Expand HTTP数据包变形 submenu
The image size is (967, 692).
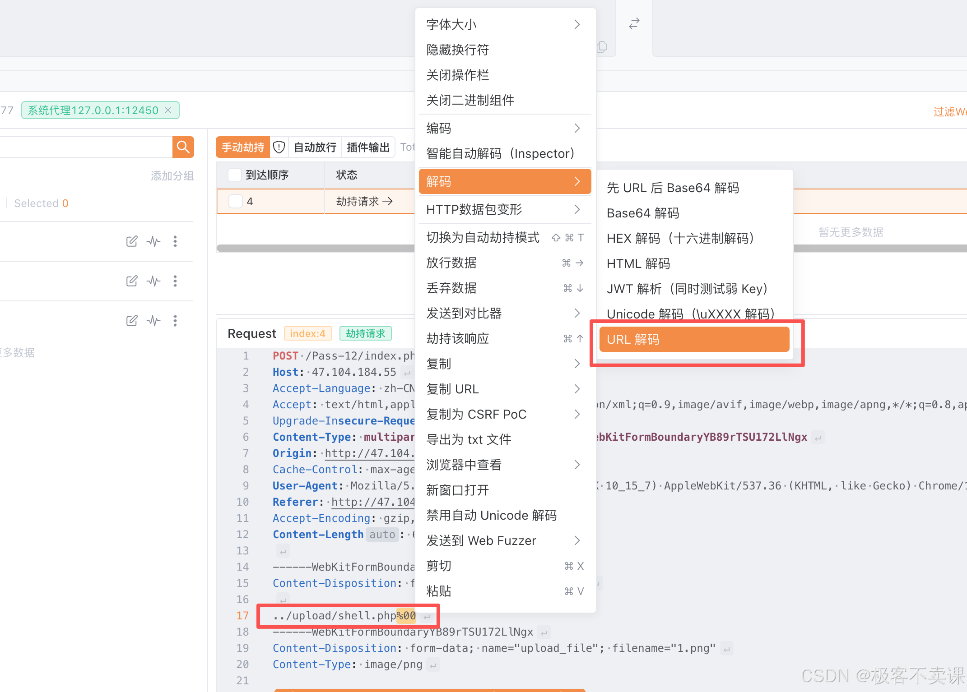505,209
